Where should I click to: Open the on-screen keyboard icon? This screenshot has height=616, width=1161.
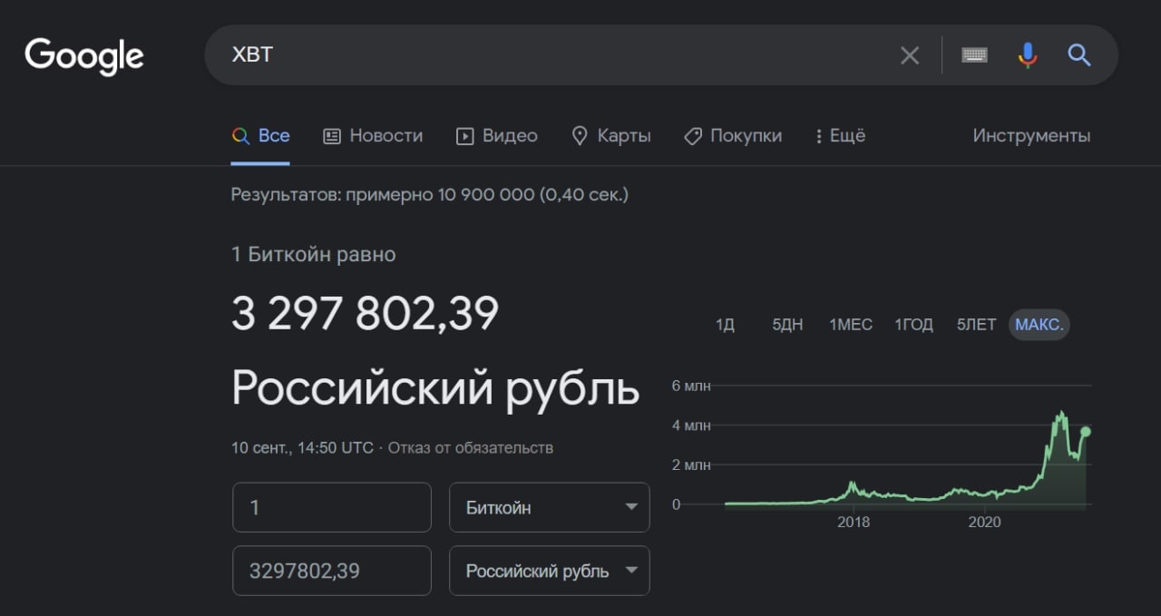click(974, 55)
